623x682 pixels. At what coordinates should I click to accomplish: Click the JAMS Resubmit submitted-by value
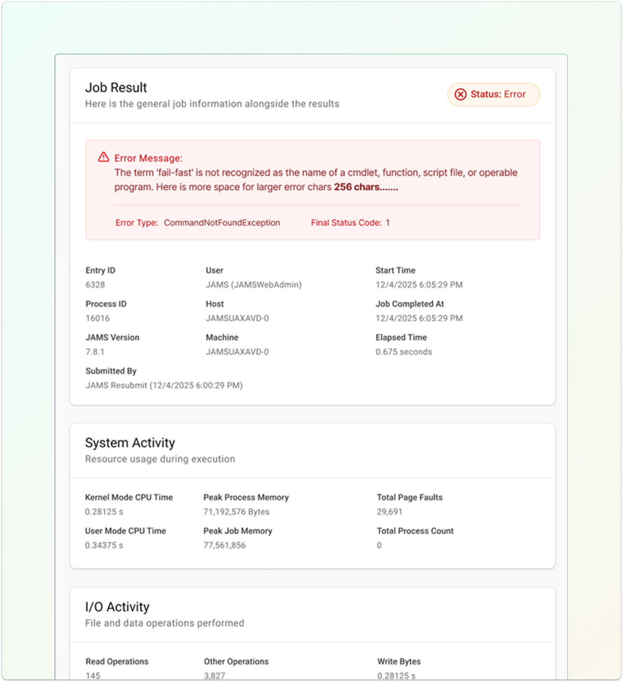[x=164, y=386]
